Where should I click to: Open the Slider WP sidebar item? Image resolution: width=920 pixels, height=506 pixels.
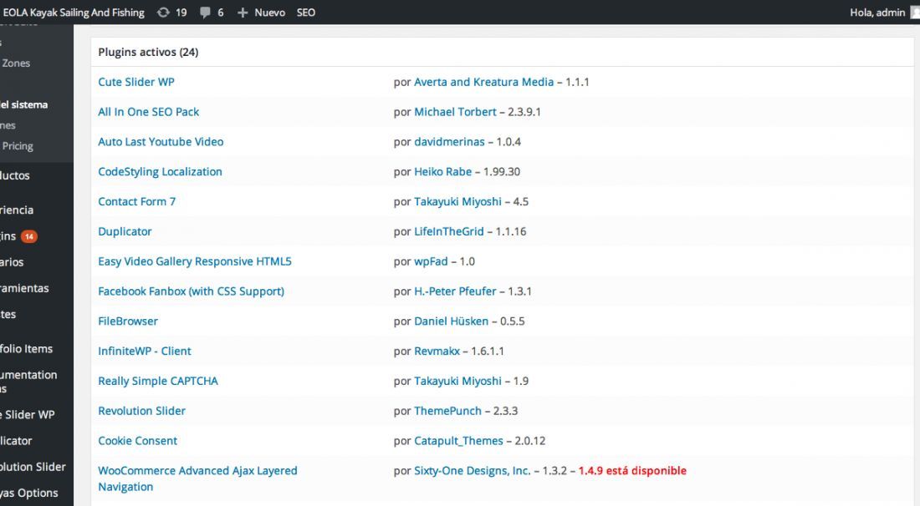pos(28,415)
